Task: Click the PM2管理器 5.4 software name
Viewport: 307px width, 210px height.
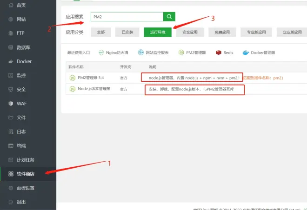Action: click(91, 78)
